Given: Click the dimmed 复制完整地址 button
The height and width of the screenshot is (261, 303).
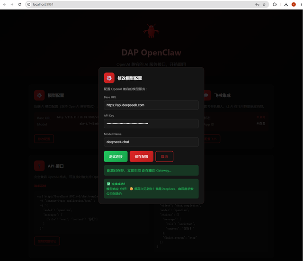Looking at the screenshot, I should tap(47, 241).
